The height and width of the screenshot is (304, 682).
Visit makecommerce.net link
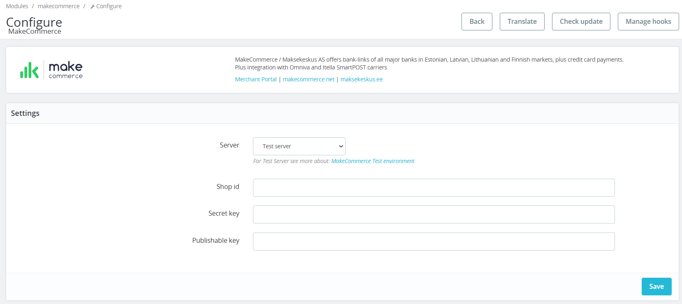click(x=309, y=79)
